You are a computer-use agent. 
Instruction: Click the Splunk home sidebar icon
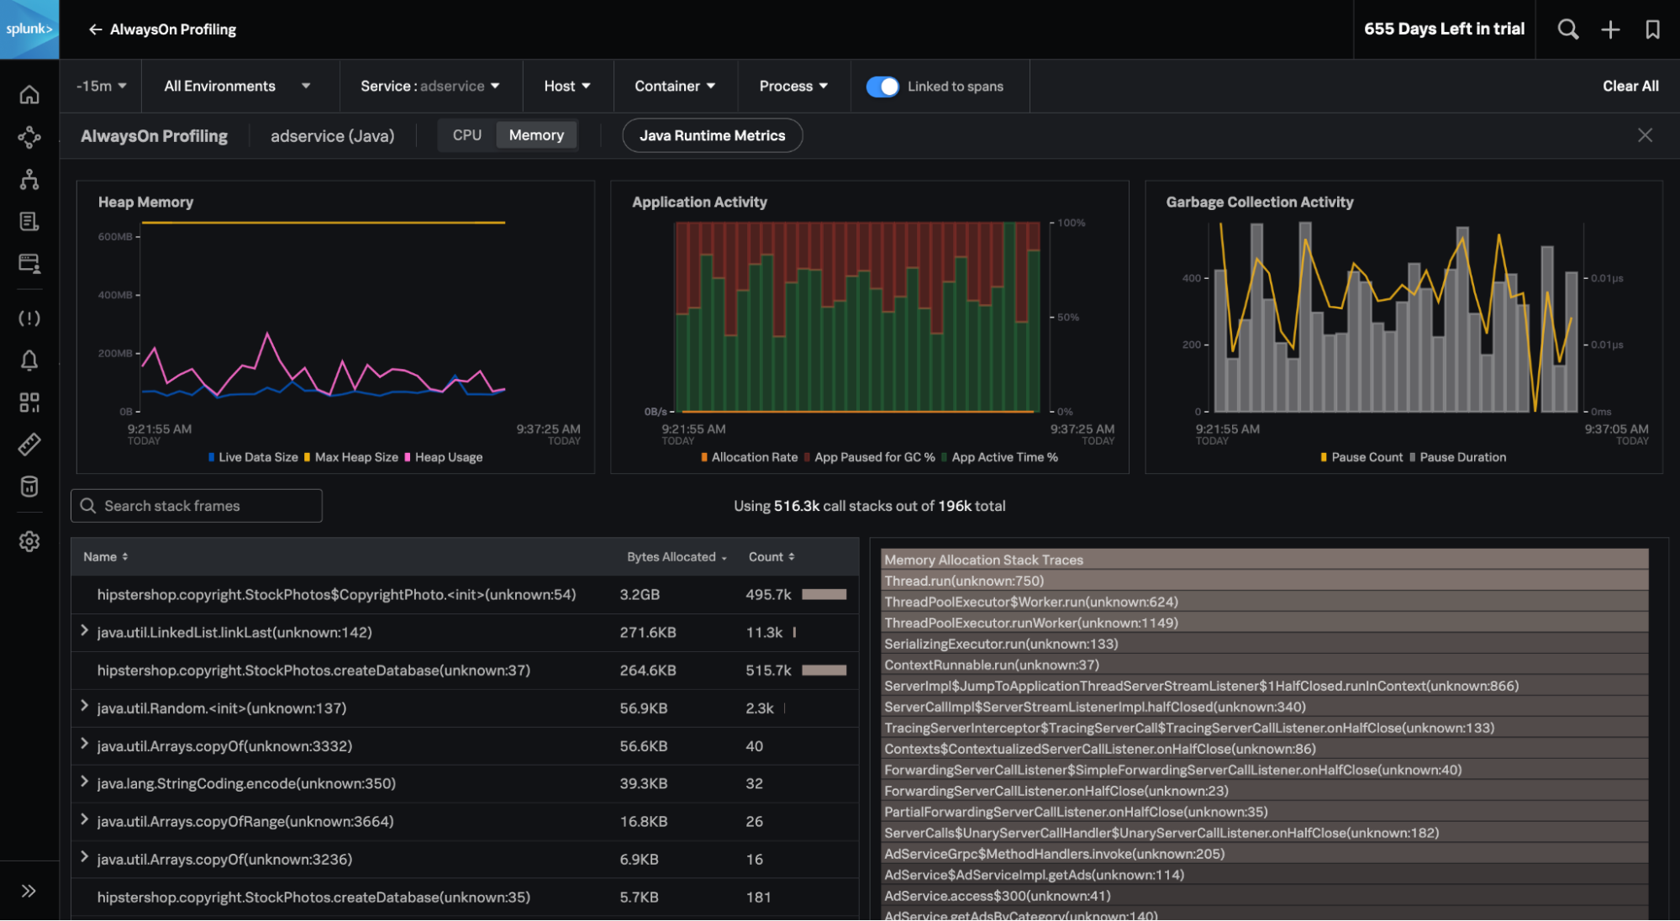click(29, 93)
